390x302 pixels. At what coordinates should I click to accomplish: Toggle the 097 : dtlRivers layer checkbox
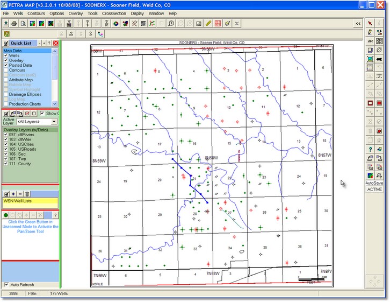click(6, 135)
